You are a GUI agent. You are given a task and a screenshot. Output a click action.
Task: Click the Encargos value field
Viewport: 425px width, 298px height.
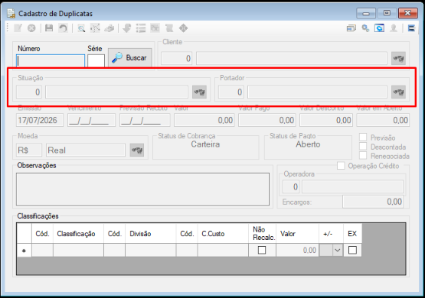click(373, 202)
